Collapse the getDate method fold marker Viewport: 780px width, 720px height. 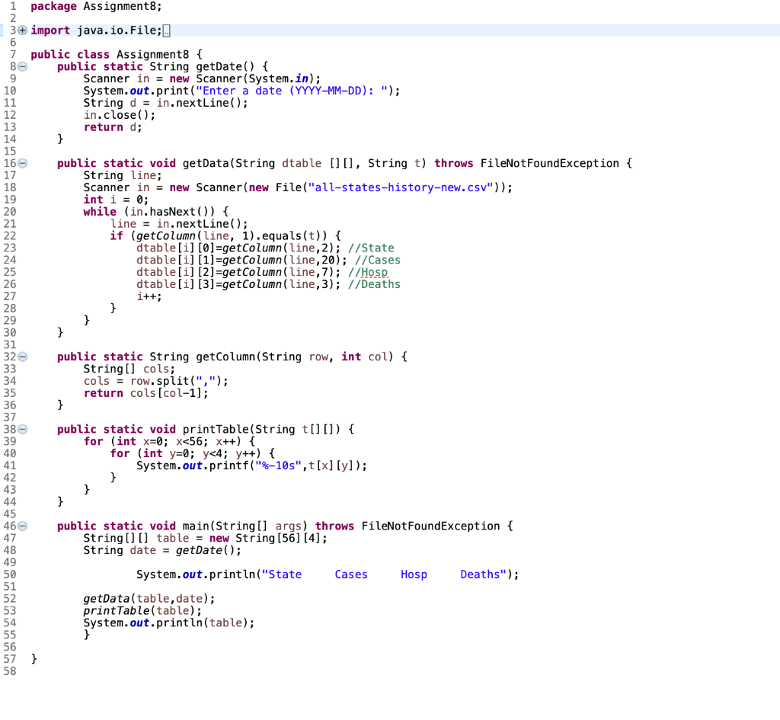[x=22, y=66]
